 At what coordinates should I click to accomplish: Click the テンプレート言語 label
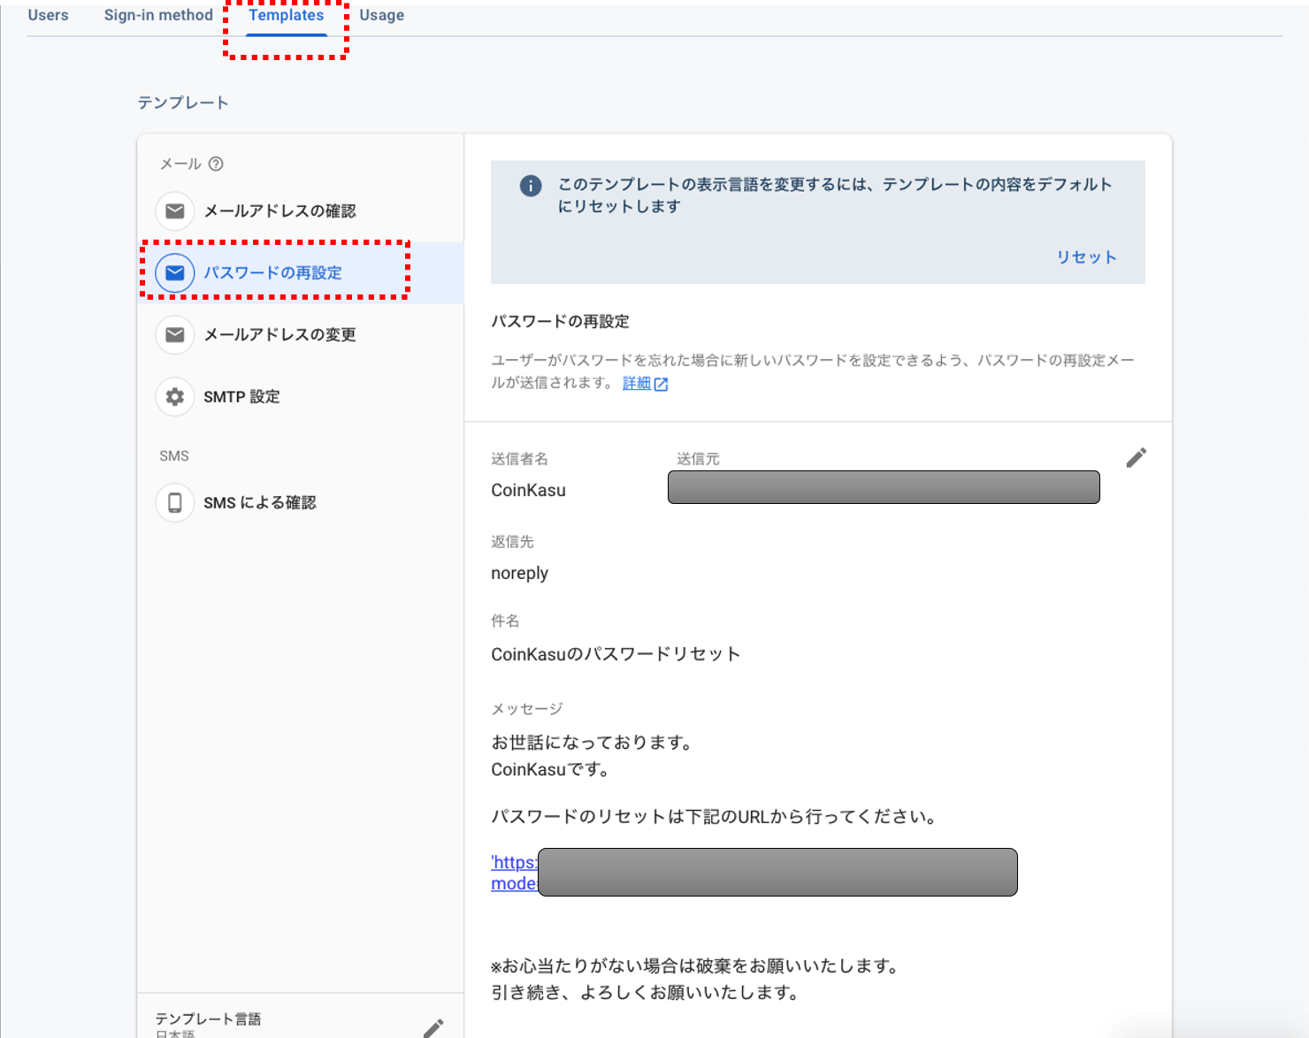point(208,1019)
